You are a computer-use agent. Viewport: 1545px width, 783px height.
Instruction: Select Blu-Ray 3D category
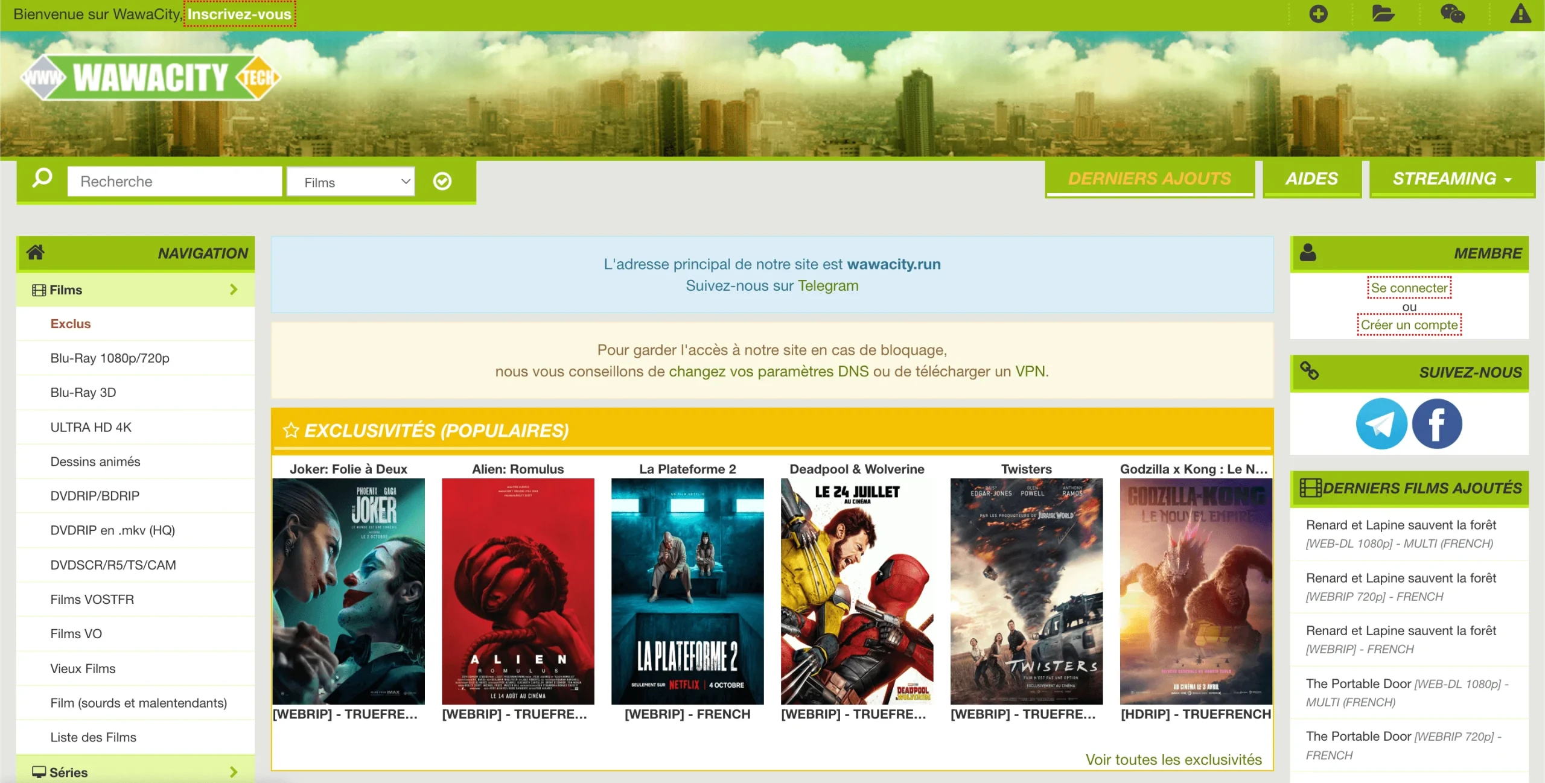pyautogui.click(x=83, y=393)
